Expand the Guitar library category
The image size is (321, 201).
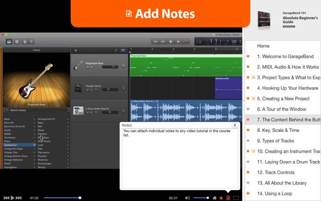click(x=19, y=130)
